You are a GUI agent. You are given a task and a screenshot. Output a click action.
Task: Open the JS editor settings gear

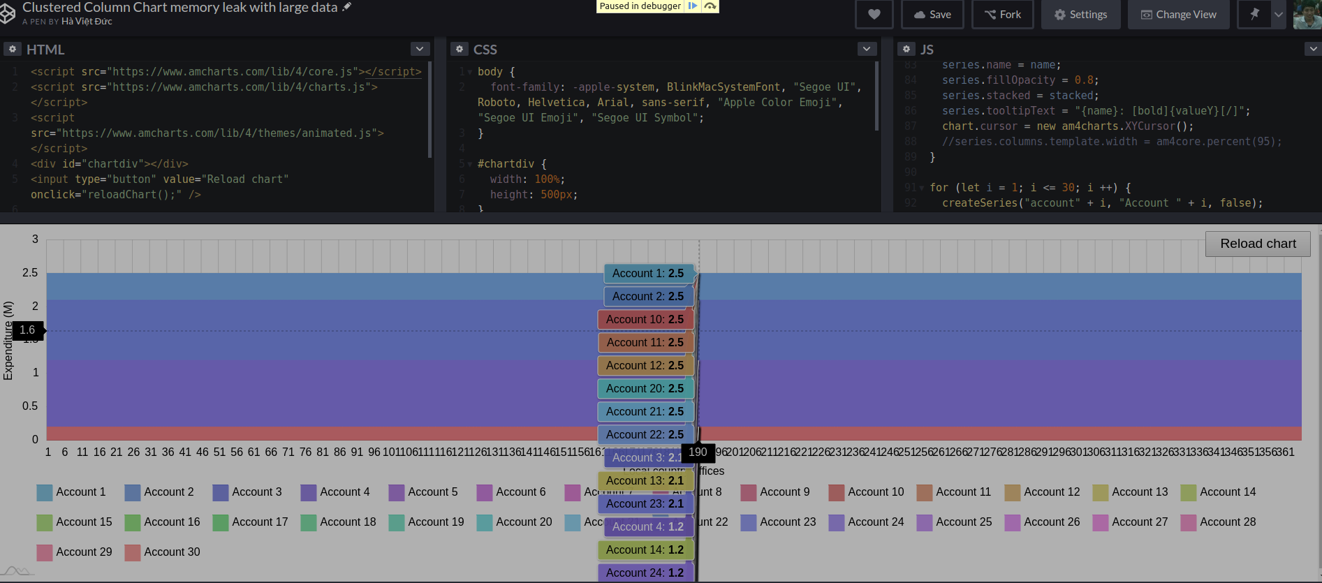point(906,49)
